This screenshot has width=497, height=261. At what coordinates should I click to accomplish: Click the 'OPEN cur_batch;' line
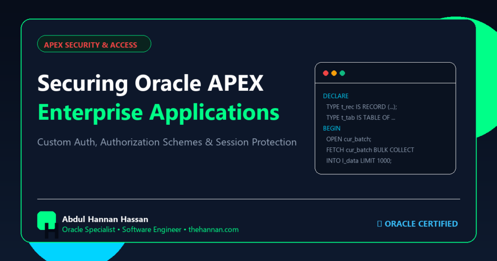(x=348, y=139)
